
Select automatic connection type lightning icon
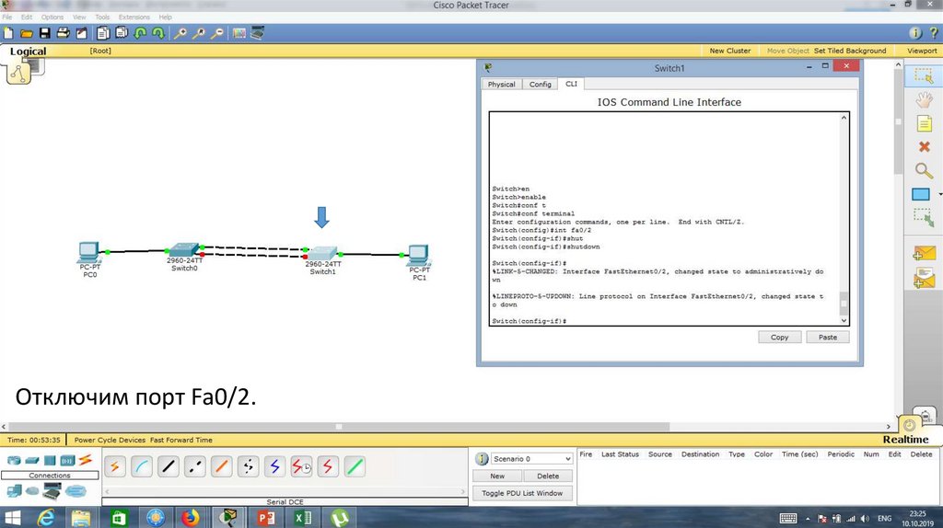[x=115, y=466]
